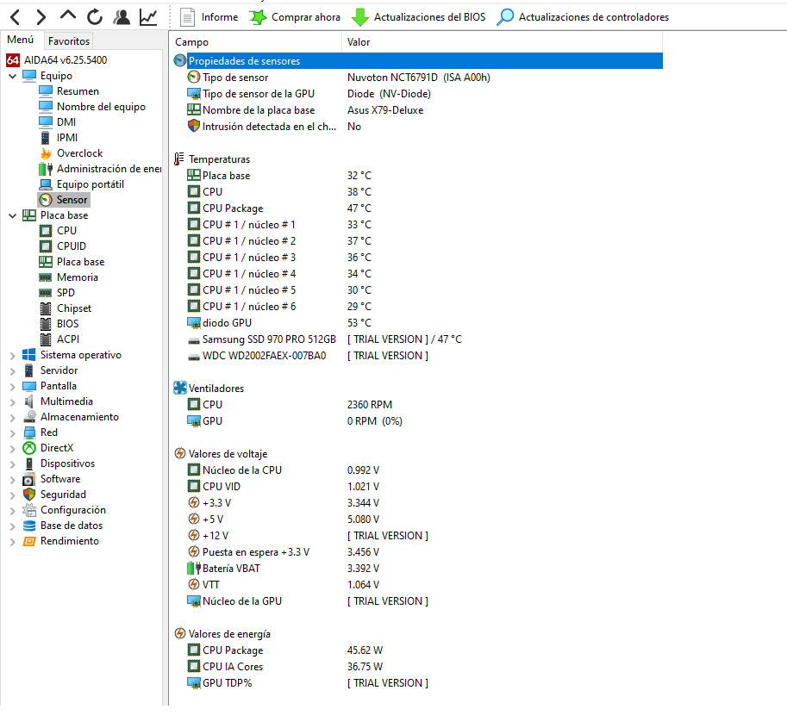The height and width of the screenshot is (728, 787).
Task: Open Equipo portátil laptop icon
Action: click(46, 184)
